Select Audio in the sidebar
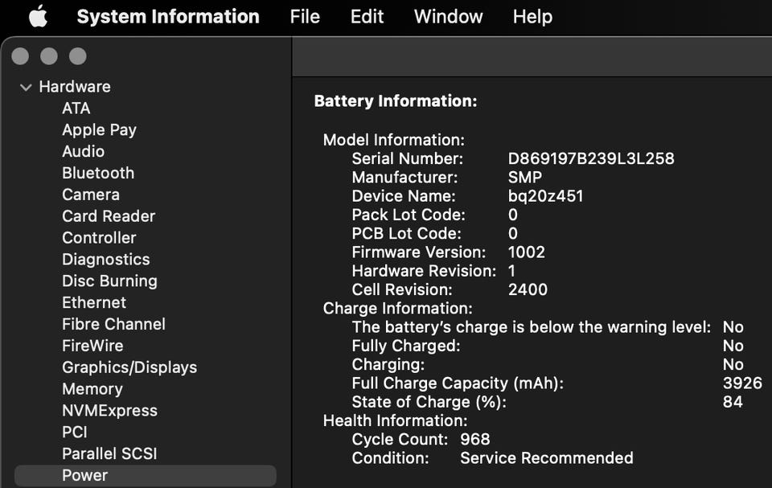 (83, 151)
